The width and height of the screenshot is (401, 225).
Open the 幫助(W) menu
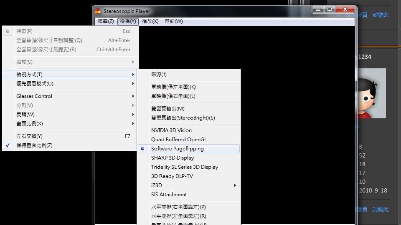pos(174,21)
